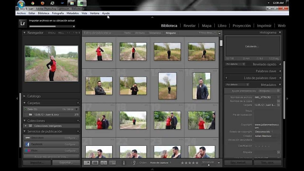This screenshot has height=171, width=304.
Task: Switch to the Revelar module
Action: click(x=189, y=26)
